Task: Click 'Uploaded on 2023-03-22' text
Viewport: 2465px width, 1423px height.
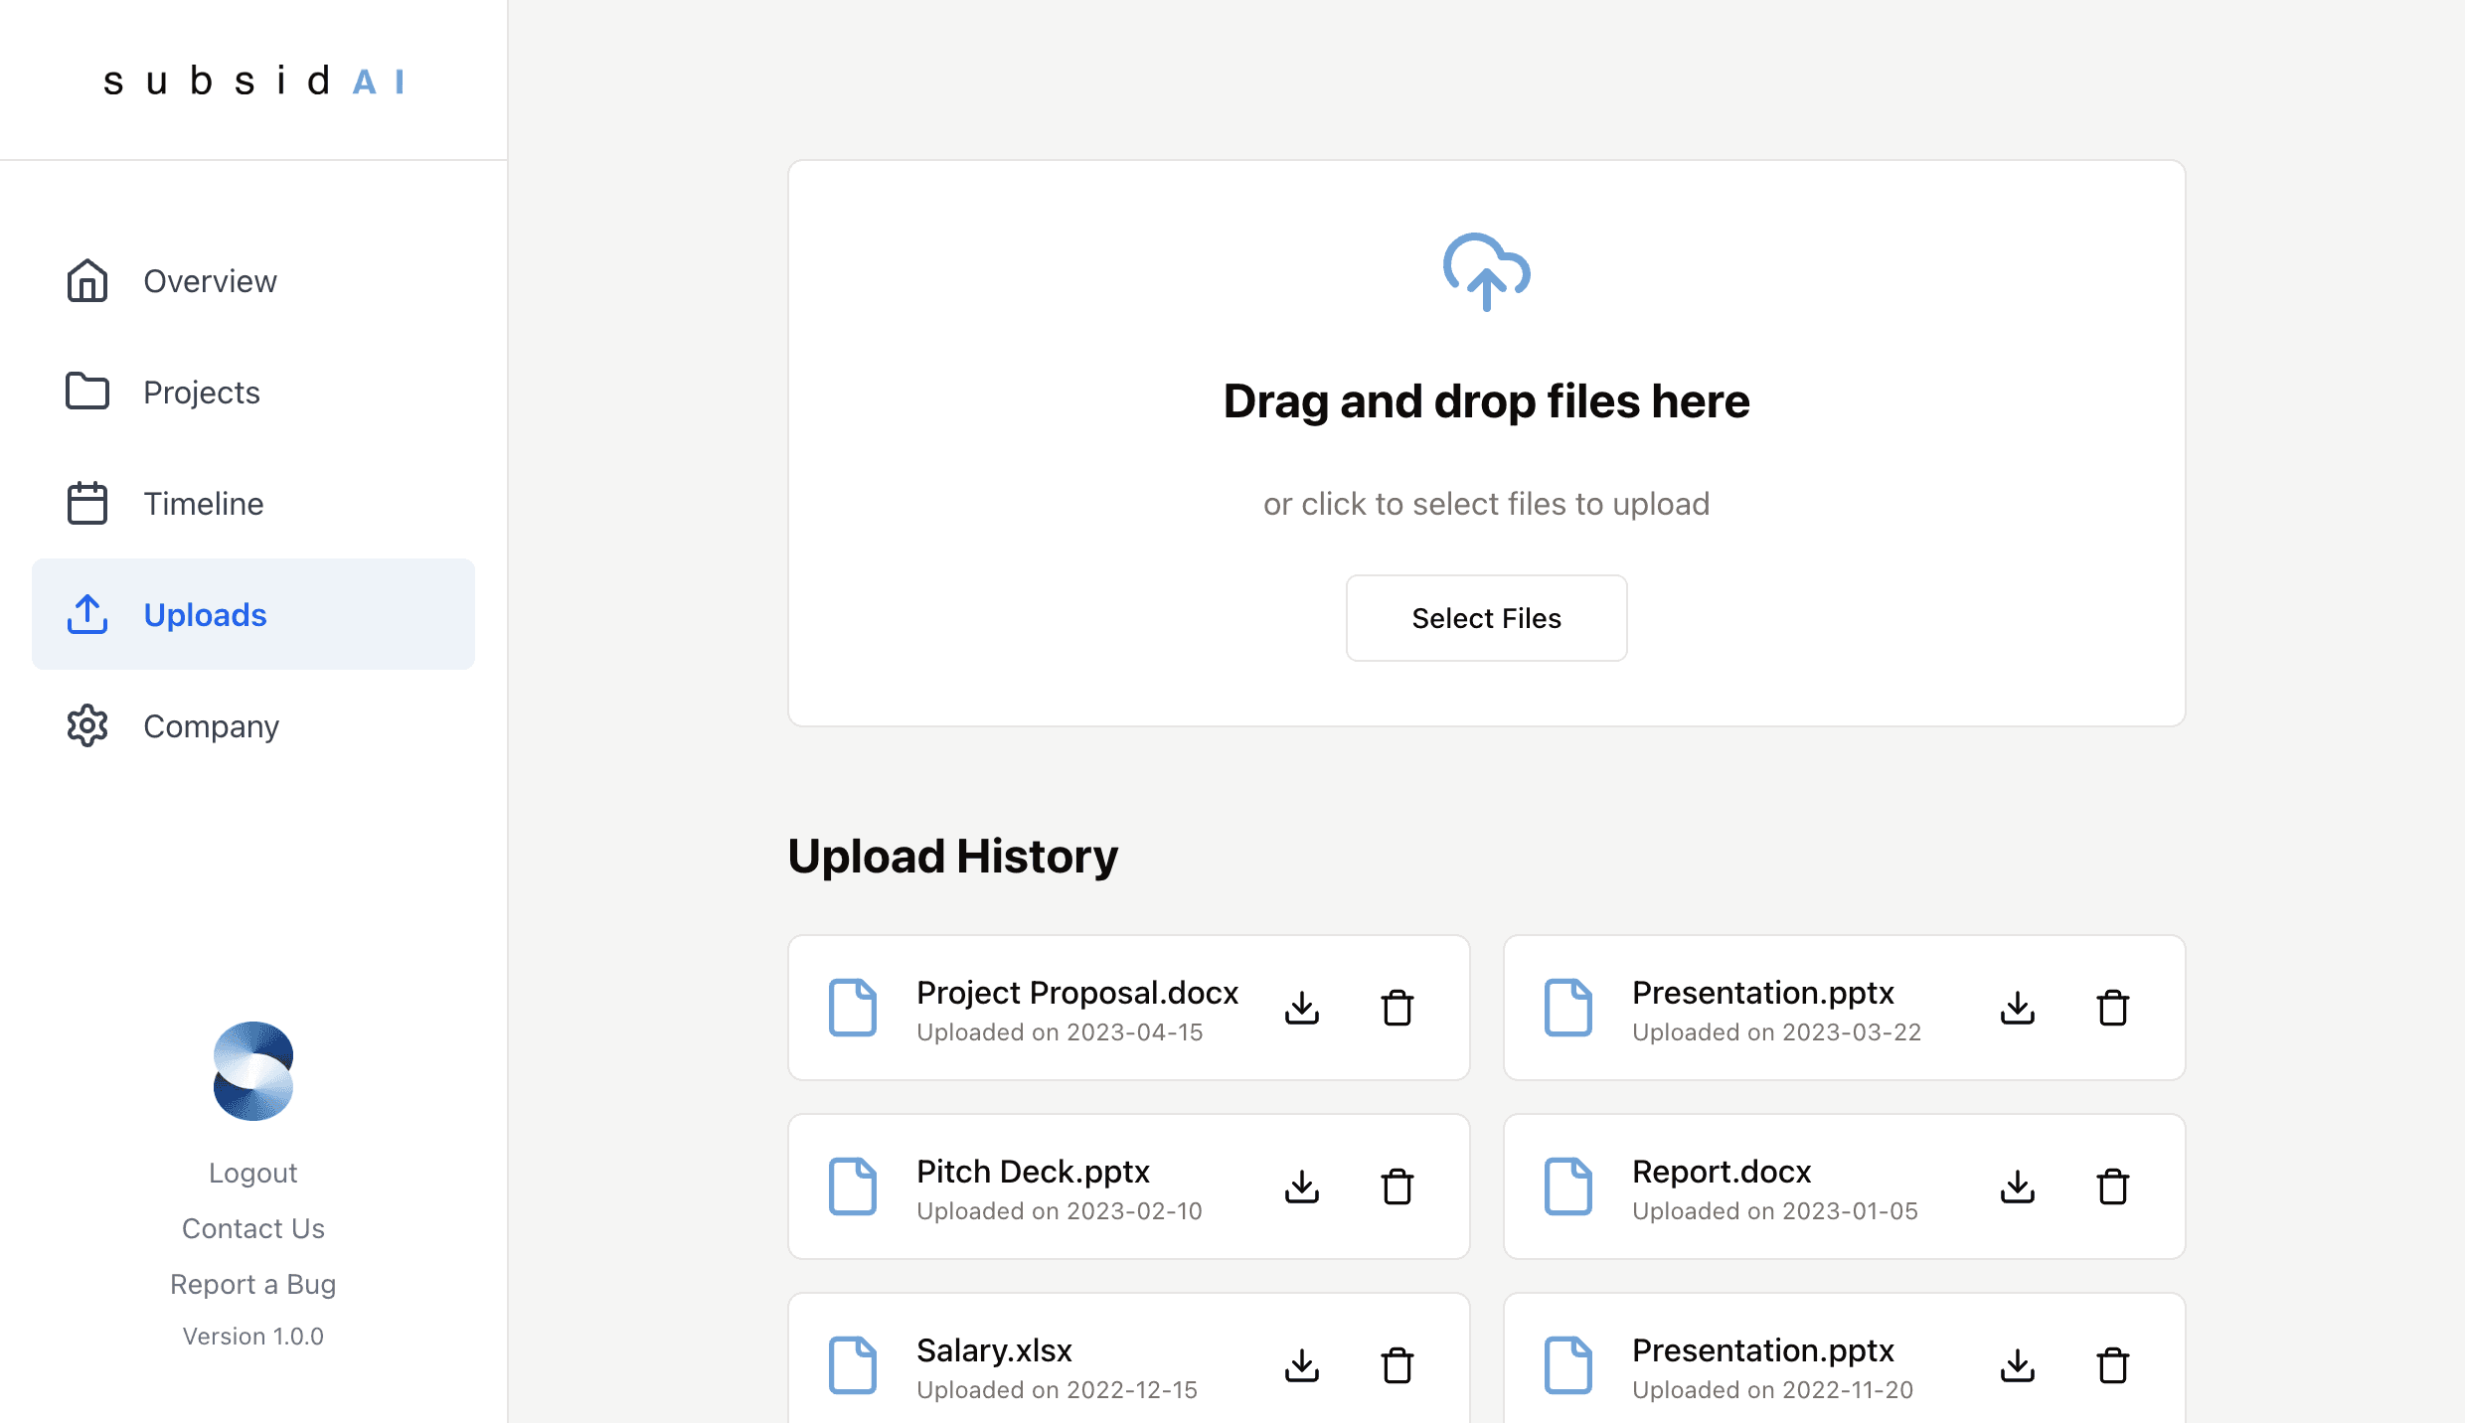Action: click(x=1776, y=1032)
